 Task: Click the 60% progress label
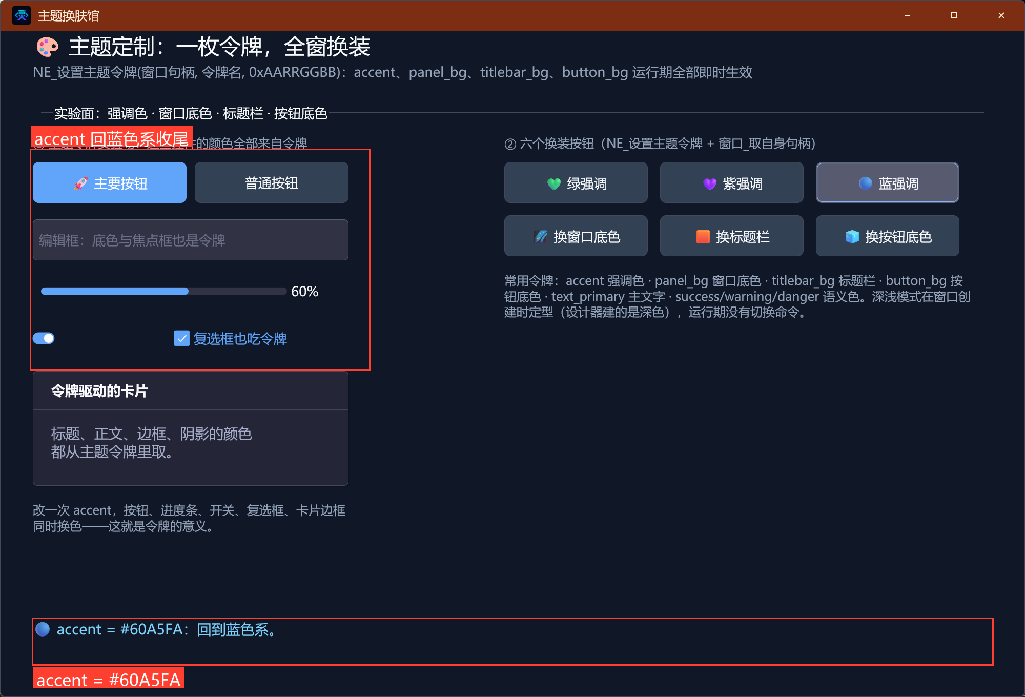tap(304, 291)
